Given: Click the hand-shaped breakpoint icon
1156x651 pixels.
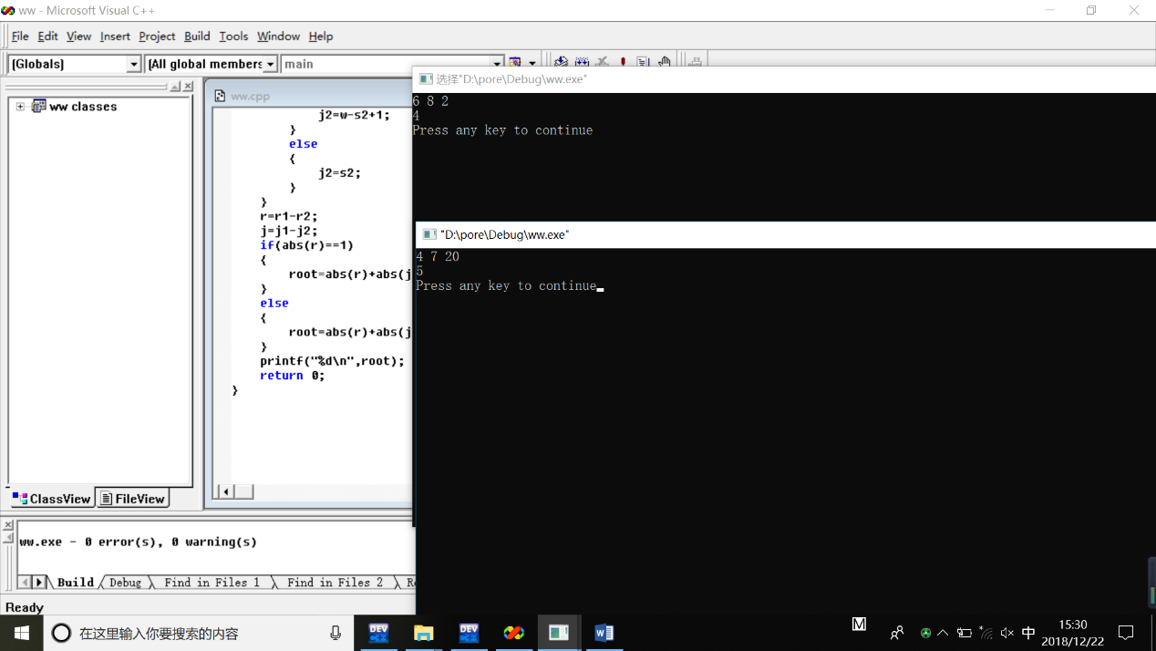Looking at the screenshot, I should coord(665,63).
